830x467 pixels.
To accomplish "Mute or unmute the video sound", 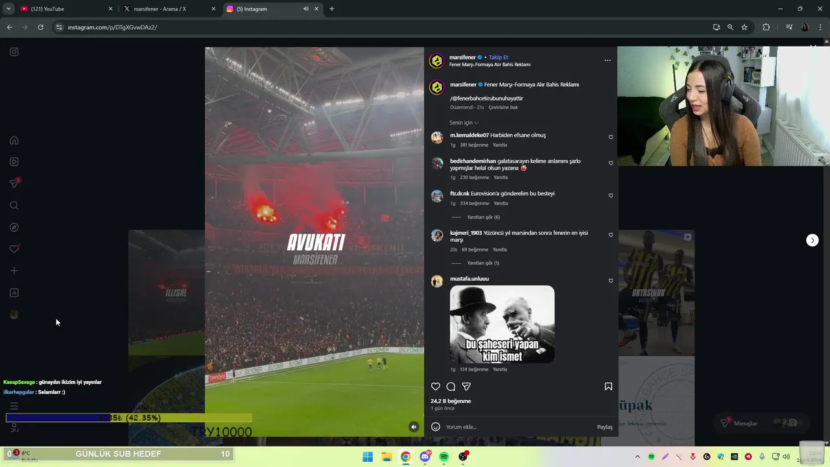I will 414,427.
